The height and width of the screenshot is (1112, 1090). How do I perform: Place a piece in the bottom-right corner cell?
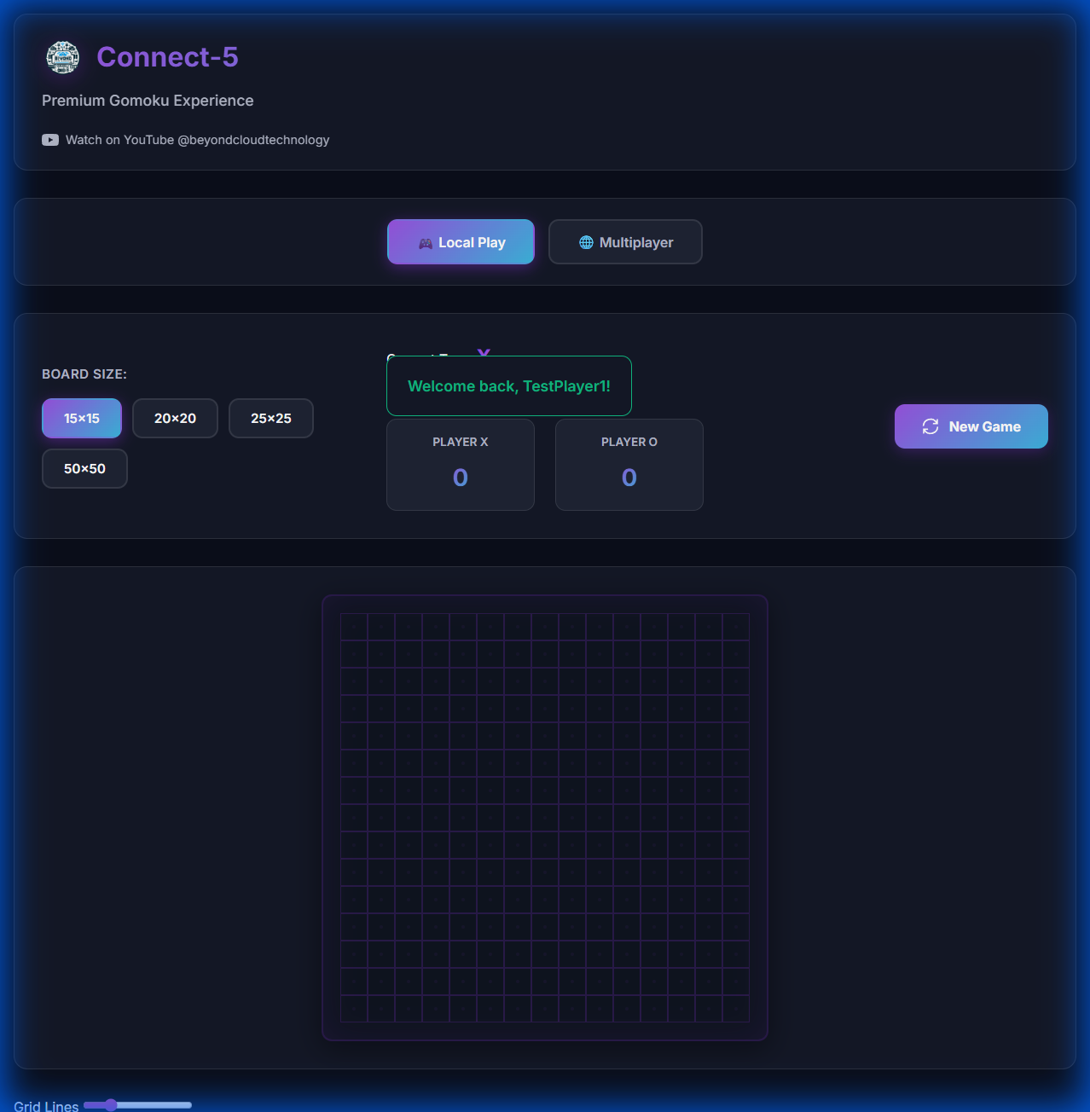tap(736, 1009)
